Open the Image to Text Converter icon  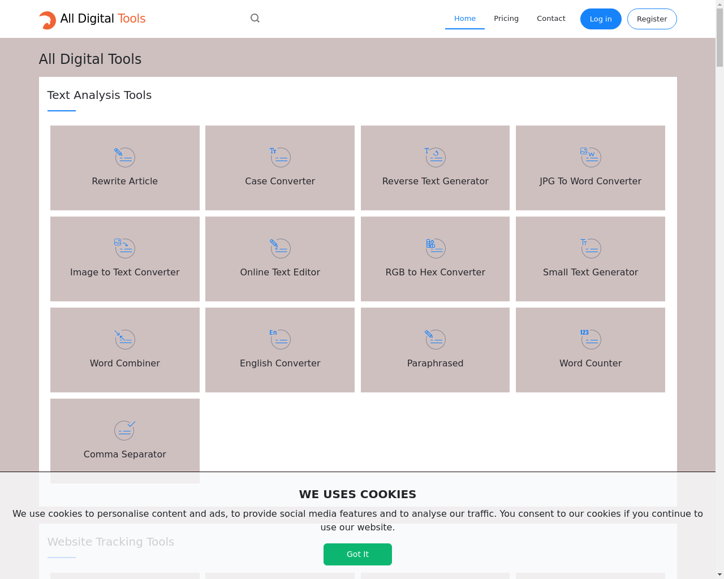point(124,248)
